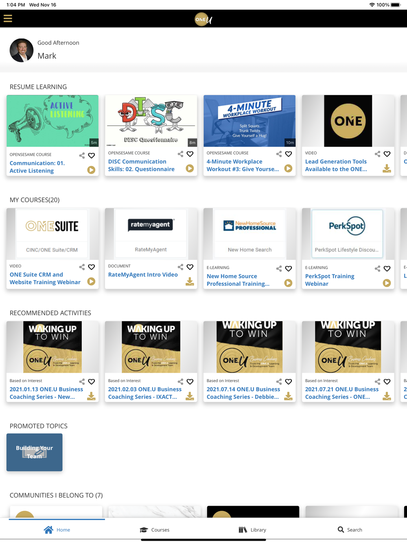Share 4-Minute Workplace Workout course
This screenshot has width=407, height=544.
(x=279, y=154)
